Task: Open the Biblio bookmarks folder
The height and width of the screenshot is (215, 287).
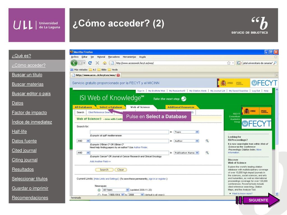Action: pos(102,69)
